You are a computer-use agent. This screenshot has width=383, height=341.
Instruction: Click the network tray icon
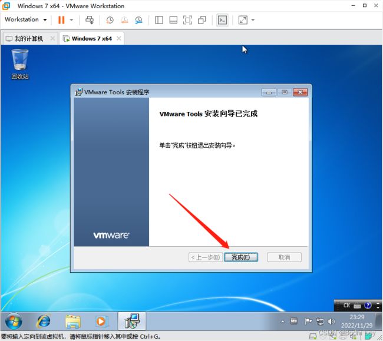coord(320,322)
